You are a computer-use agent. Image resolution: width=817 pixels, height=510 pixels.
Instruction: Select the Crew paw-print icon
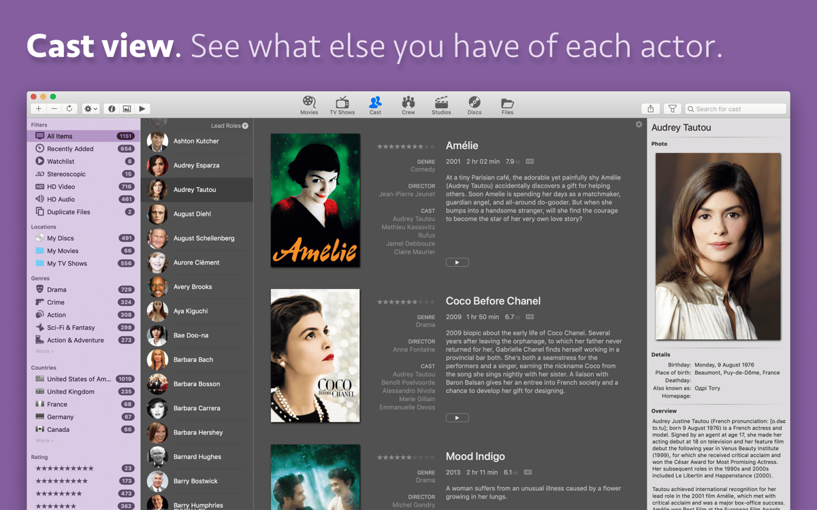click(408, 105)
